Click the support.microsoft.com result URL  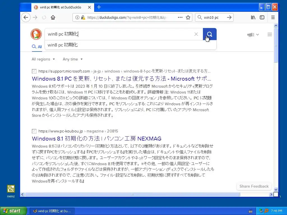click(x=64, y=71)
